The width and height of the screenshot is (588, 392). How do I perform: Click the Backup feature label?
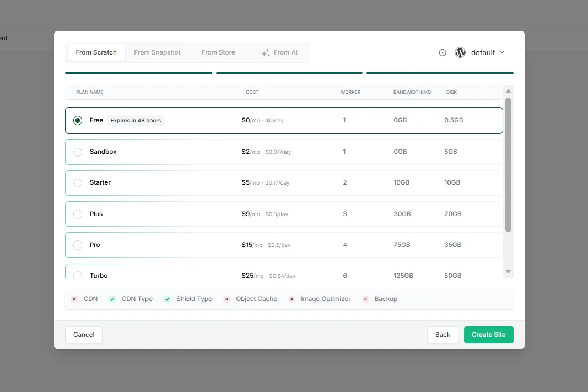pyautogui.click(x=386, y=299)
